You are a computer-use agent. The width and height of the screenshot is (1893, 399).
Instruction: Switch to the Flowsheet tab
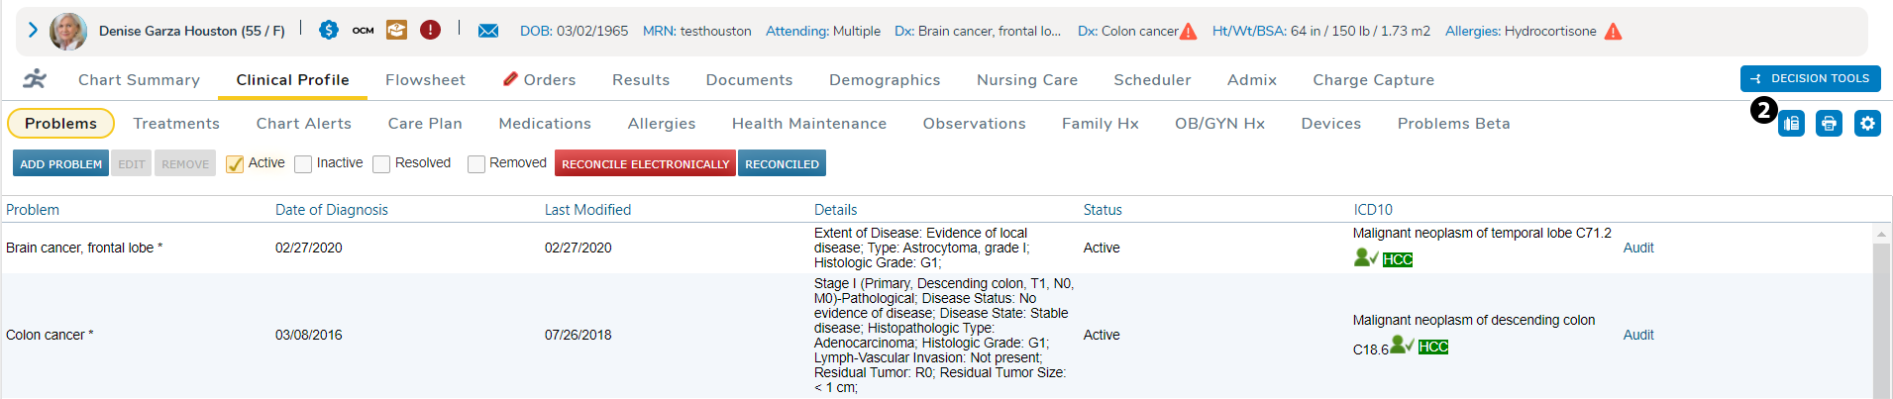[425, 80]
